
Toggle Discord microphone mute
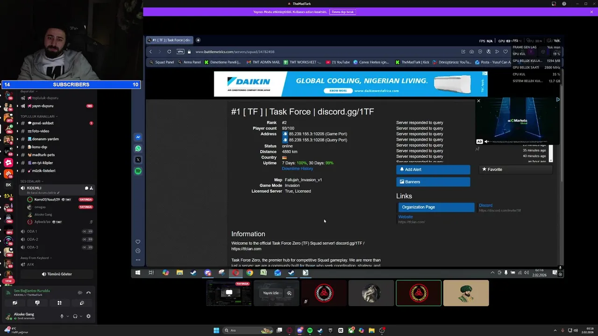click(62, 316)
